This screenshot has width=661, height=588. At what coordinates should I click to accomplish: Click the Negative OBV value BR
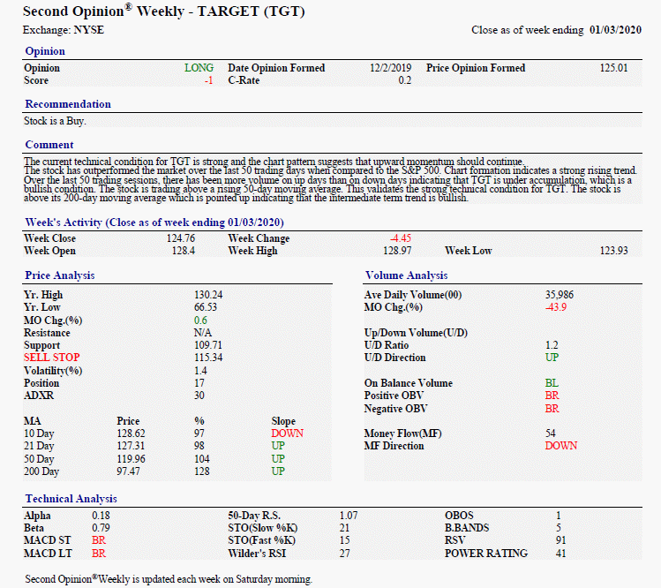click(552, 409)
